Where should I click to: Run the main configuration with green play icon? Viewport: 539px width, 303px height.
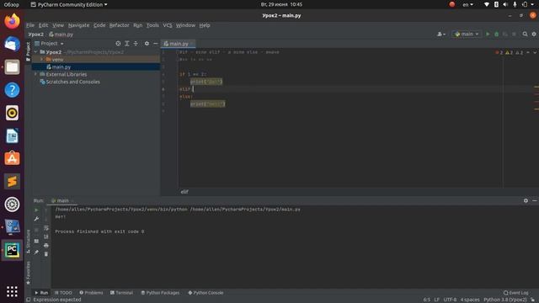pyautogui.click(x=488, y=34)
